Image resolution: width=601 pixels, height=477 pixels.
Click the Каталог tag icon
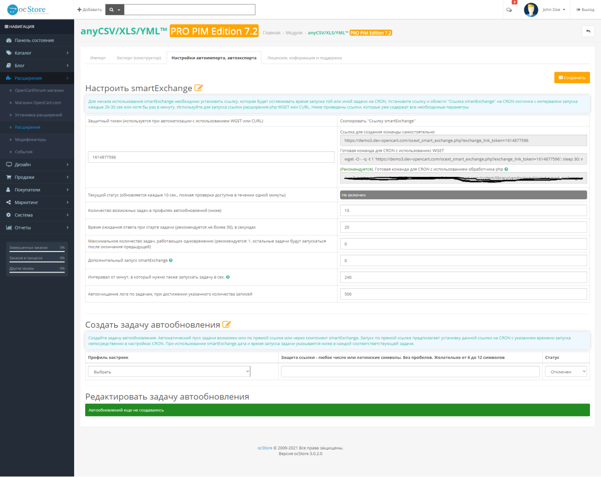pos(9,53)
